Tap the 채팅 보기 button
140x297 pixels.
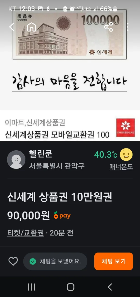click(x=114, y=261)
